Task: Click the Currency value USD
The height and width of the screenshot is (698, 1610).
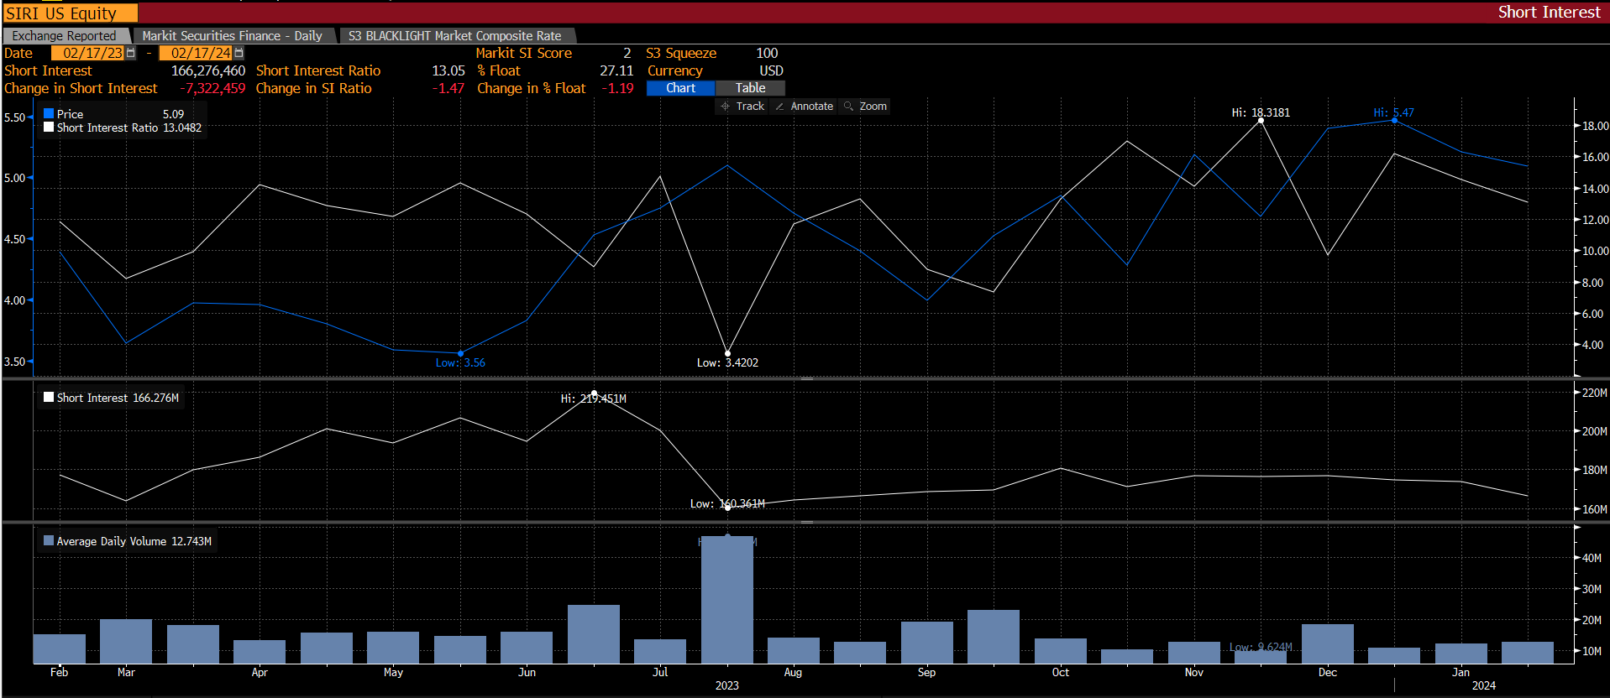Action: point(771,70)
